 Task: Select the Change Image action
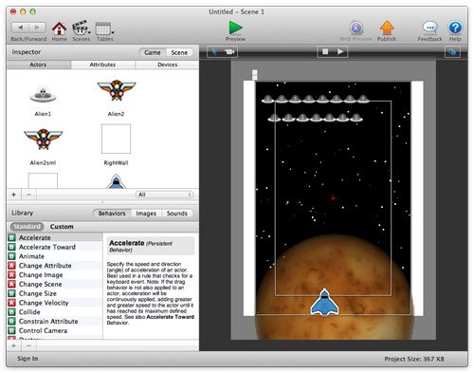tap(55, 275)
